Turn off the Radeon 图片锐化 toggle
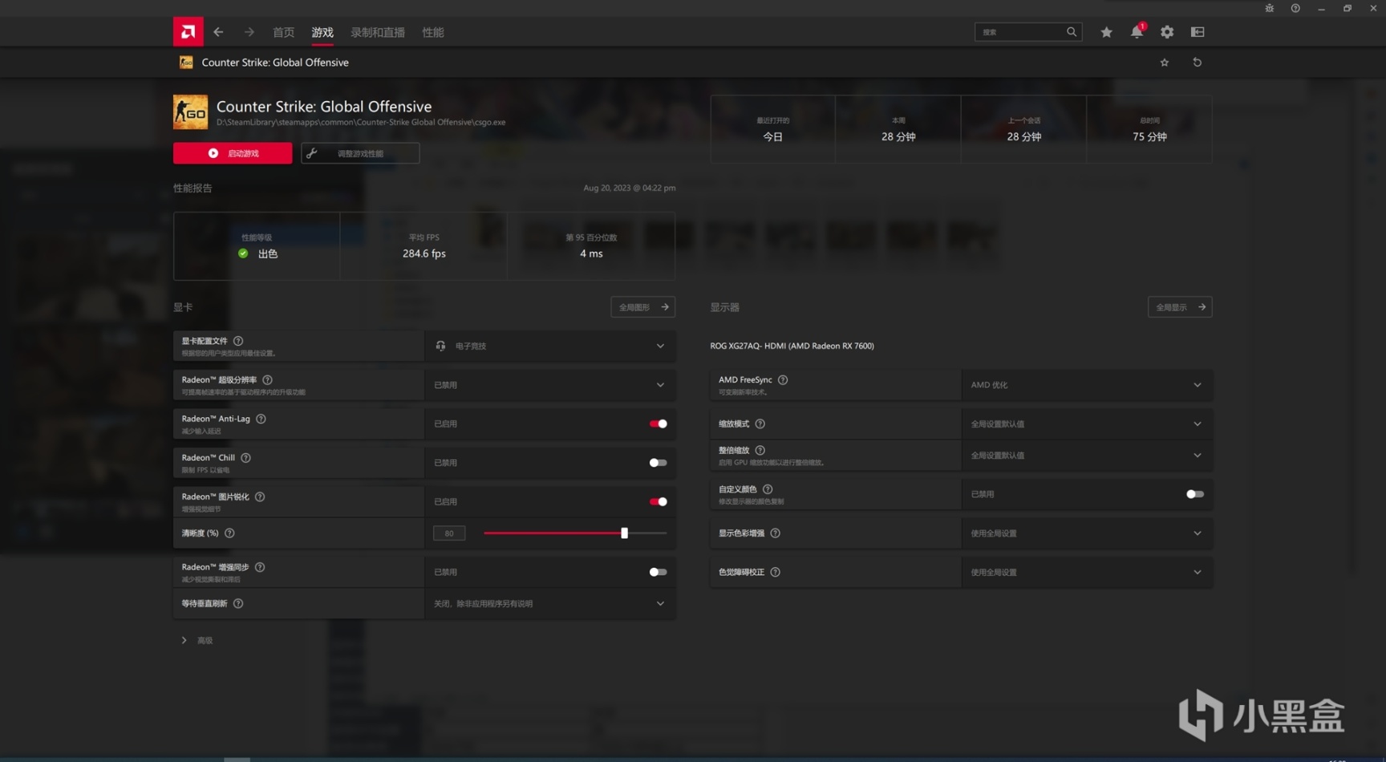This screenshot has width=1386, height=762. tap(658, 501)
